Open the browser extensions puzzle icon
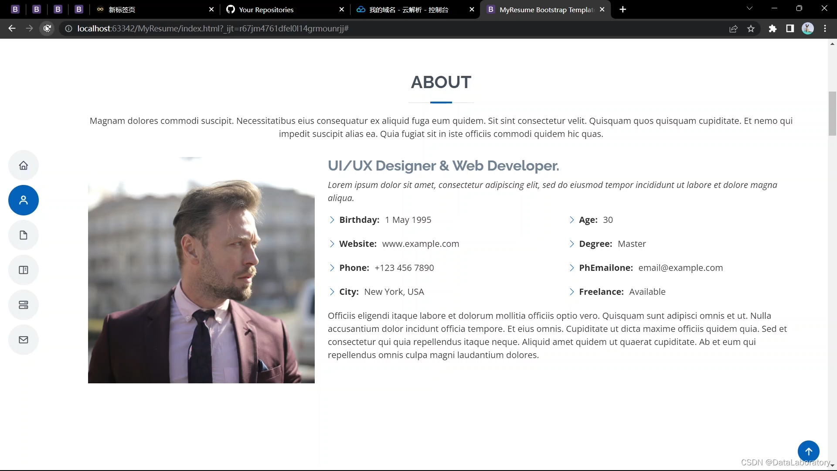 (x=772, y=29)
